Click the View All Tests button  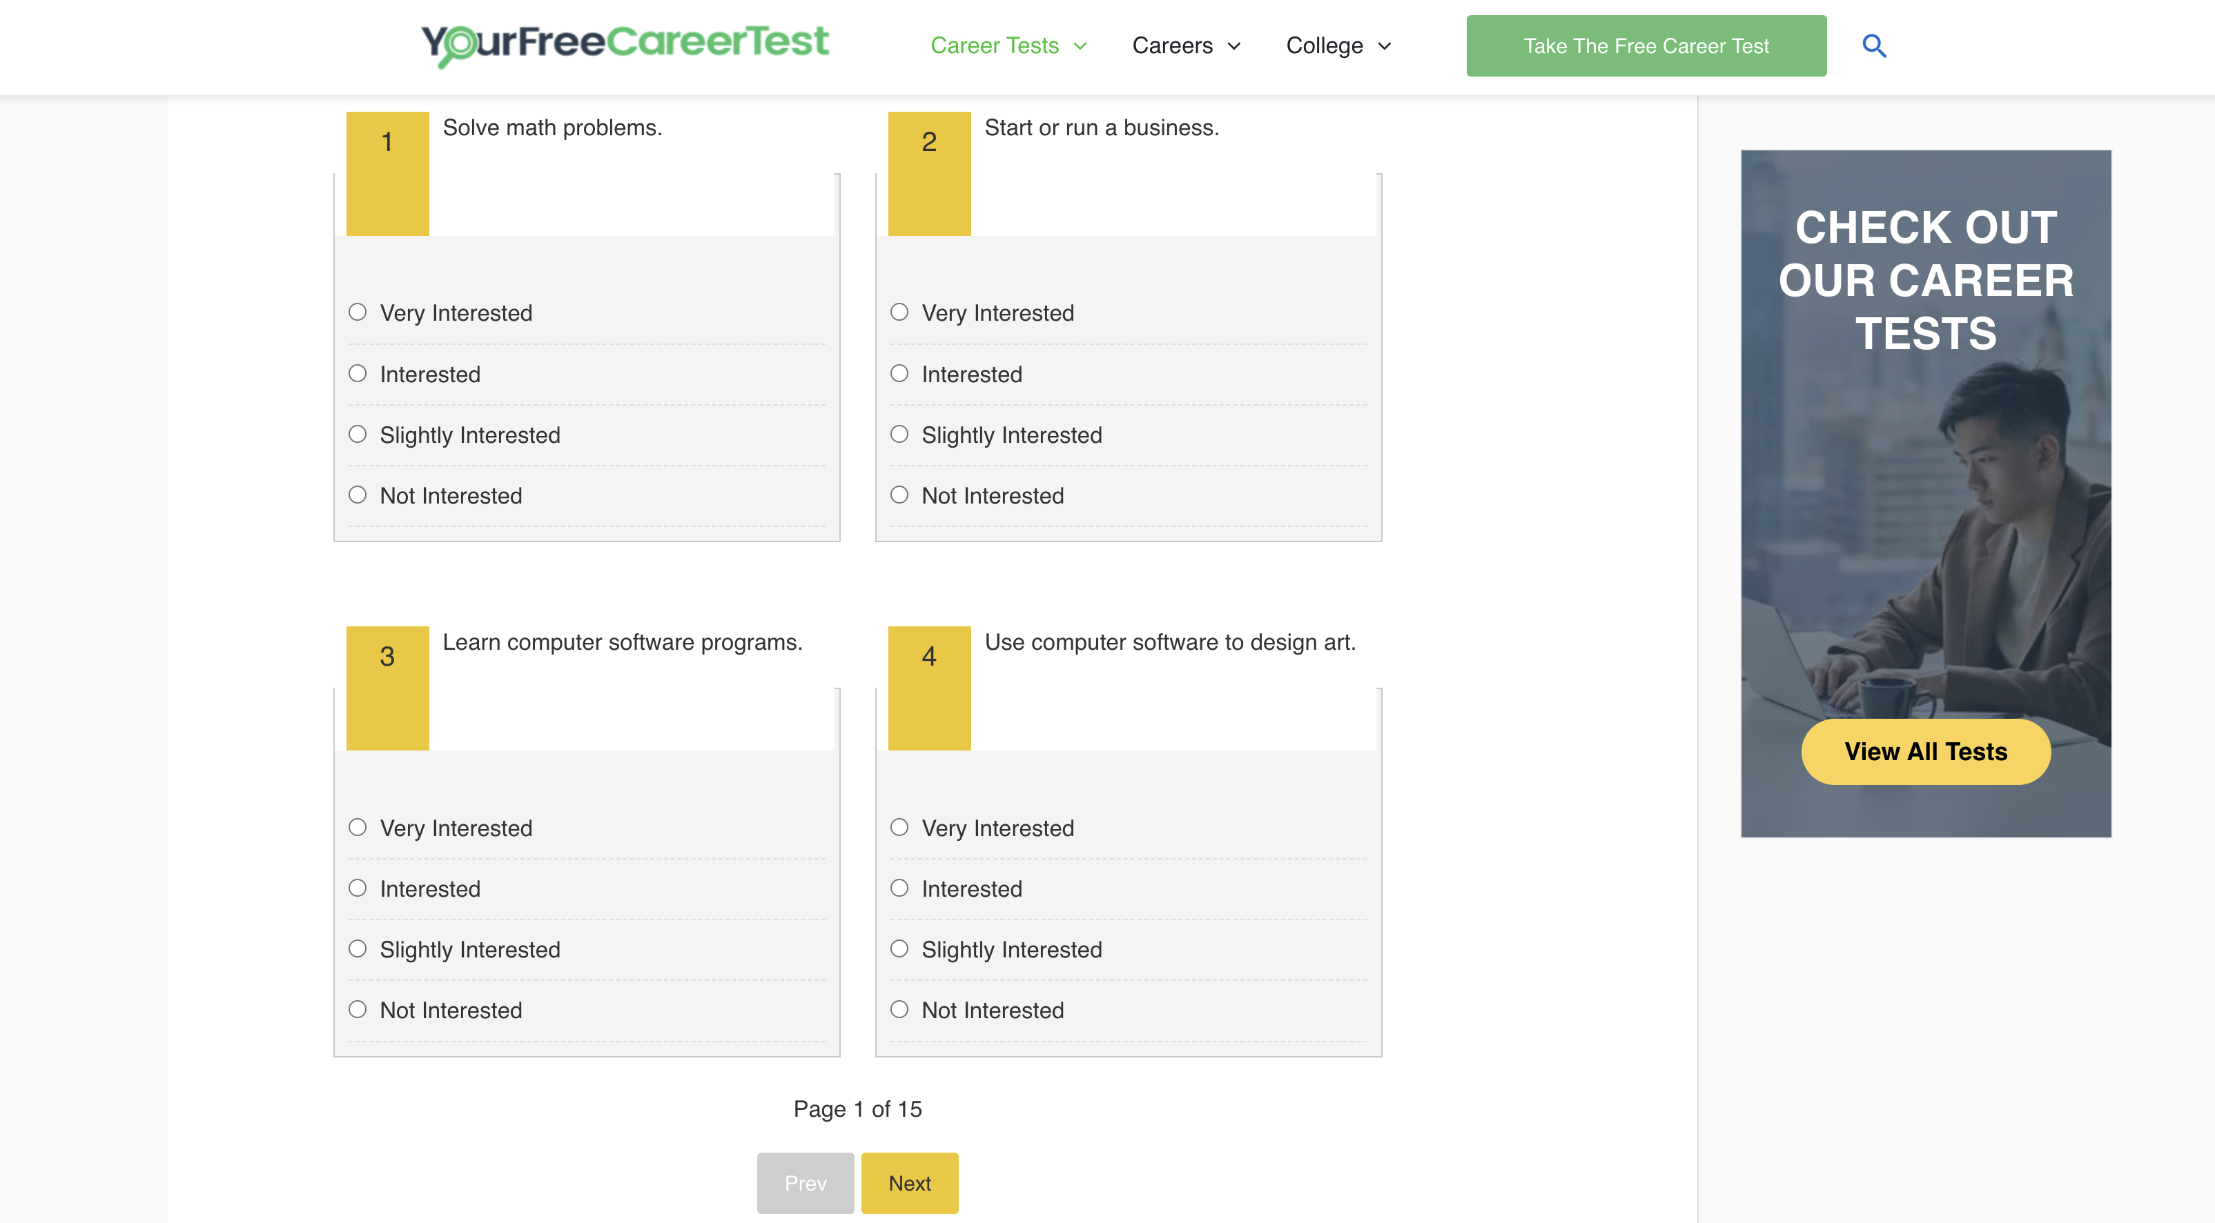[x=1925, y=751]
